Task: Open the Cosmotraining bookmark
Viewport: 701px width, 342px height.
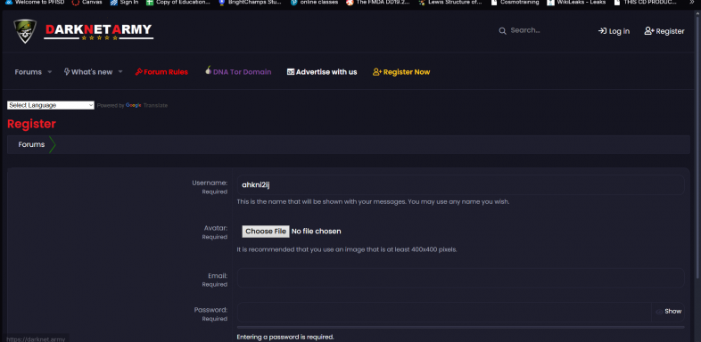Action: pyautogui.click(x=515, y=3)
